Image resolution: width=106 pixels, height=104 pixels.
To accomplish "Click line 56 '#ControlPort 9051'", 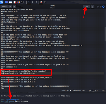I will click(x=11, y=39).
